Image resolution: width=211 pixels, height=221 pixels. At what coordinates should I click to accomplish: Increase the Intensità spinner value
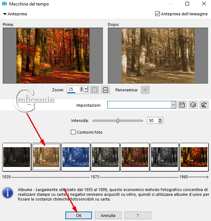pyautogui.click(x=160, y=119)
